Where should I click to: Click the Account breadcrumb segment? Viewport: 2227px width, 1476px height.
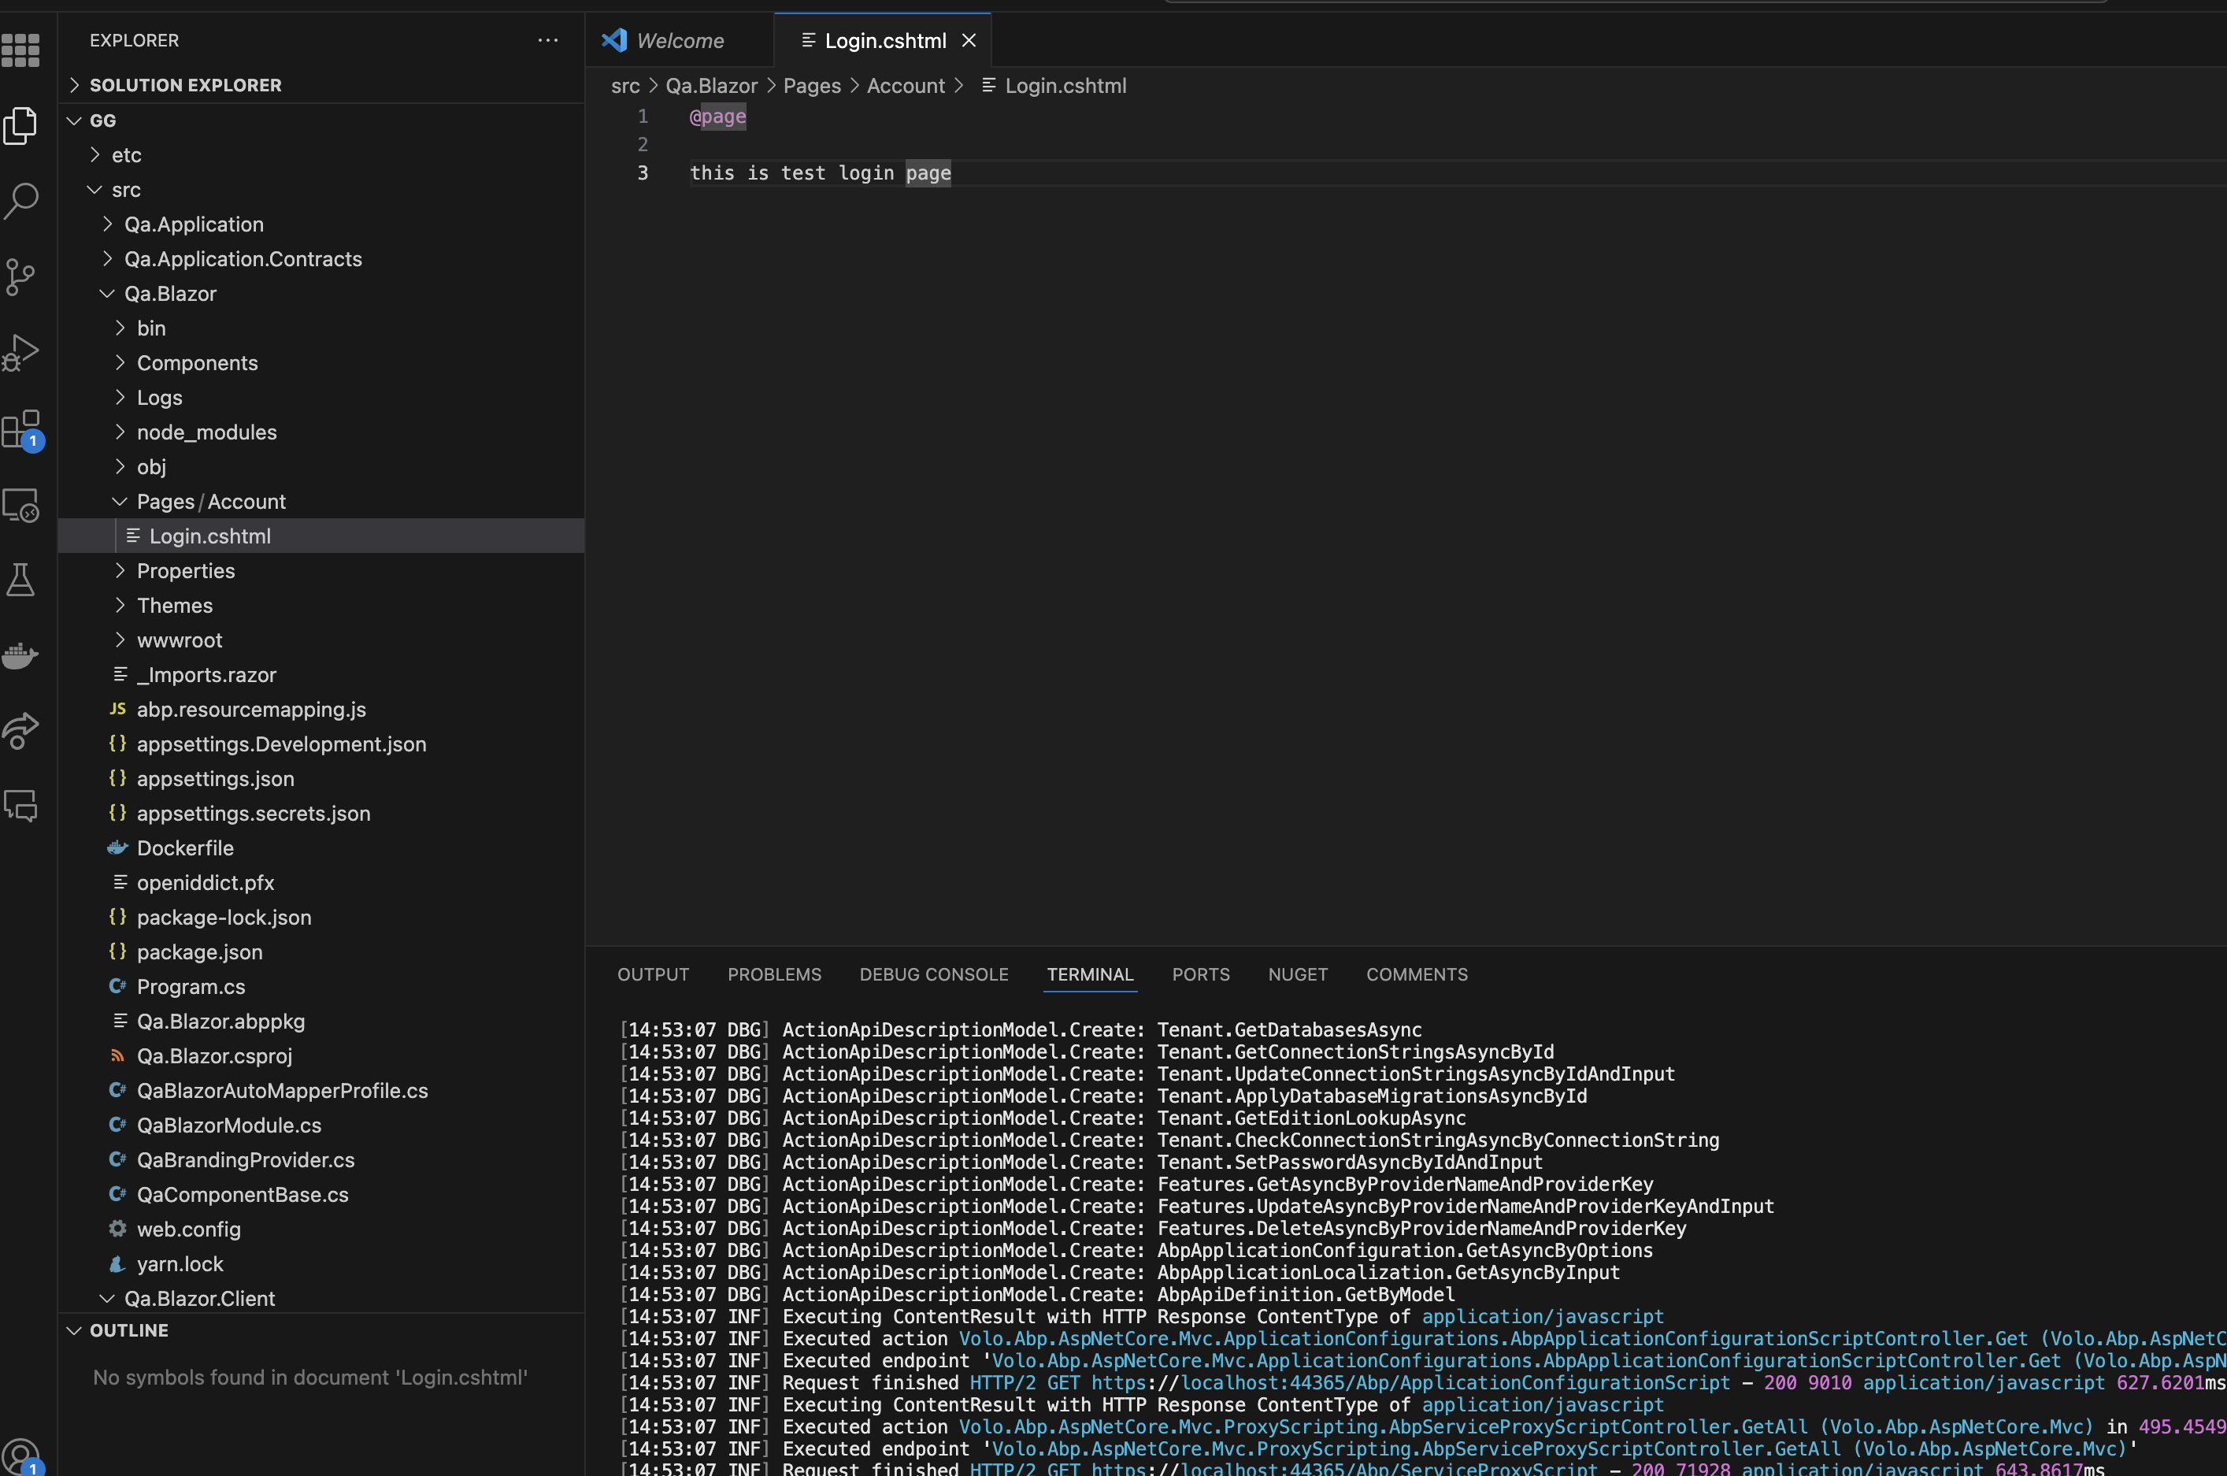[x=905, y=86]
